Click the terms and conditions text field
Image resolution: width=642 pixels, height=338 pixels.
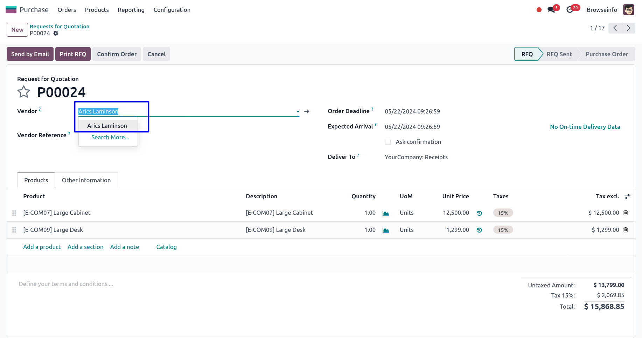[x=66, y=284]
